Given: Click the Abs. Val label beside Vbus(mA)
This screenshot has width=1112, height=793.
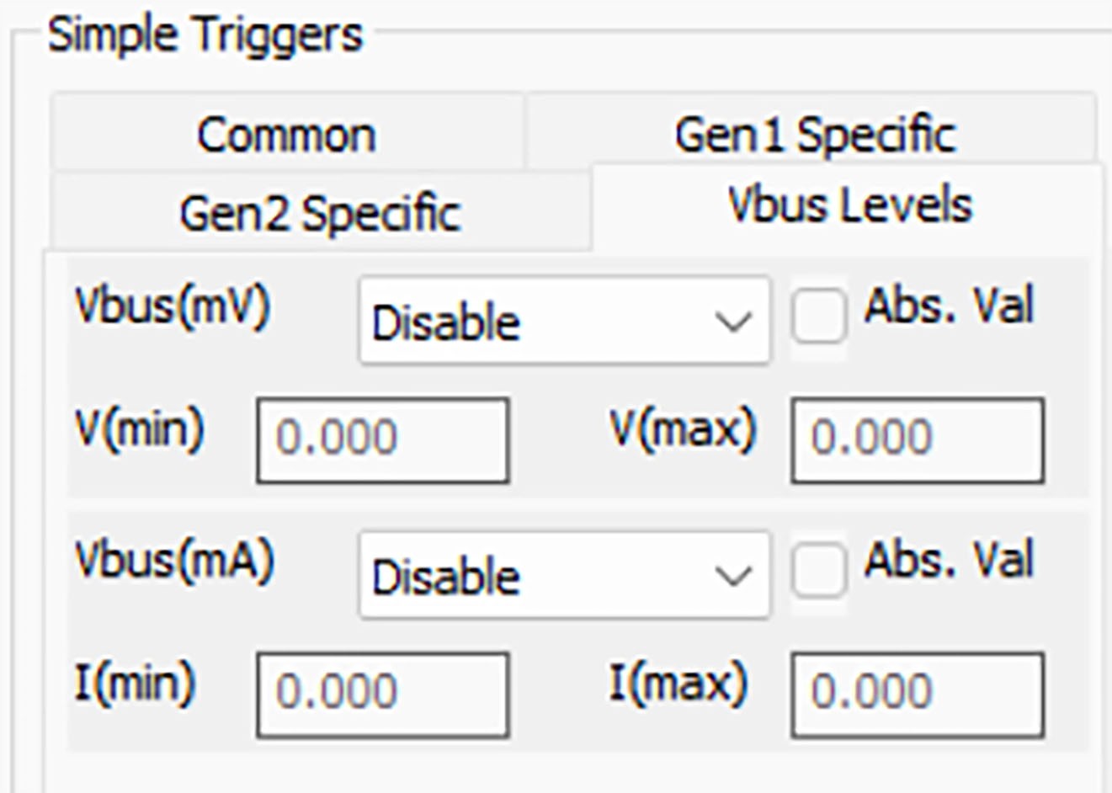Looking at the screenshot, I should coord(949,559).
